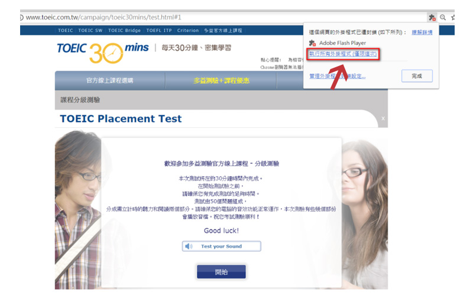Image resolution: width=473 pixels, height=303 pixels.
Task: Click the 瞭解詳情 link in popup
Action: [x=422, y=32]
